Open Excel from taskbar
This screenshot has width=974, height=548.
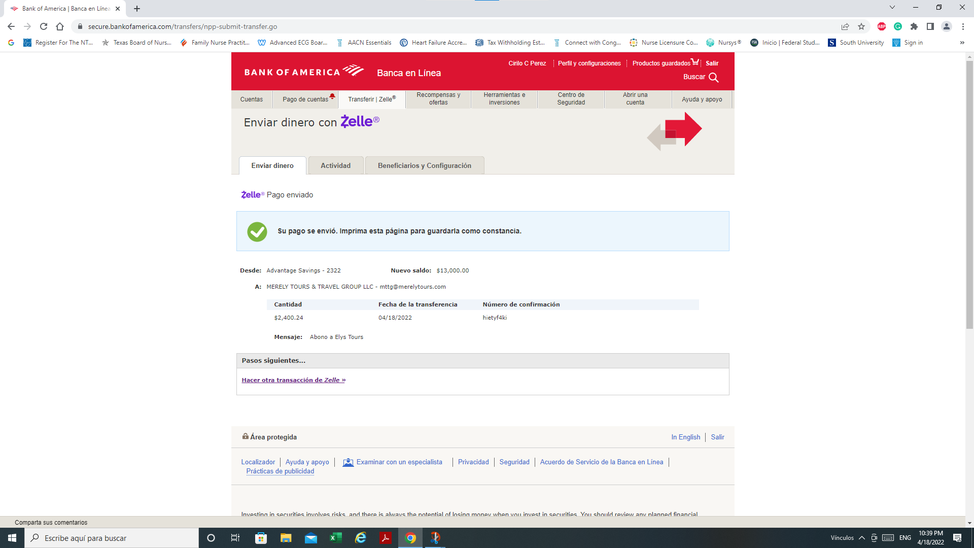(x=336, y=538)
